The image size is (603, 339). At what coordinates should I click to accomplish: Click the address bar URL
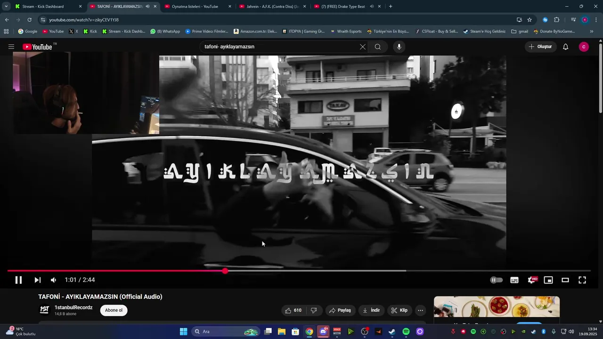click(x=84, y=20)
